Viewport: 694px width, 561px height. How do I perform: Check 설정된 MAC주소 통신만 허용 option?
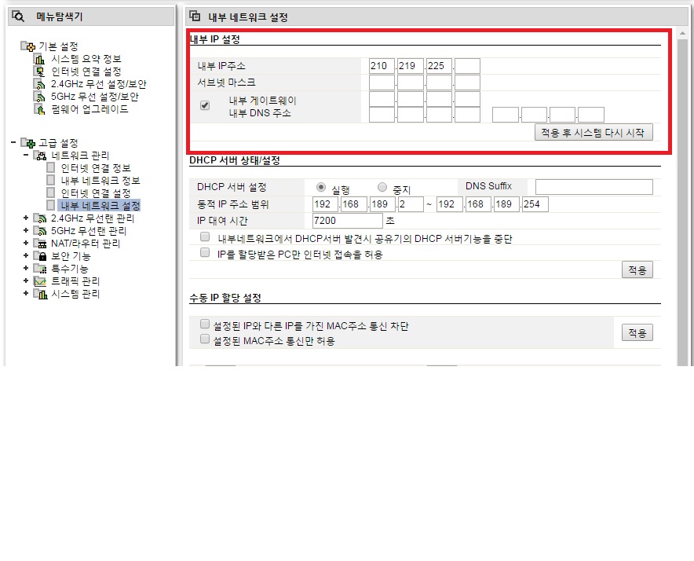pos(204,339)
